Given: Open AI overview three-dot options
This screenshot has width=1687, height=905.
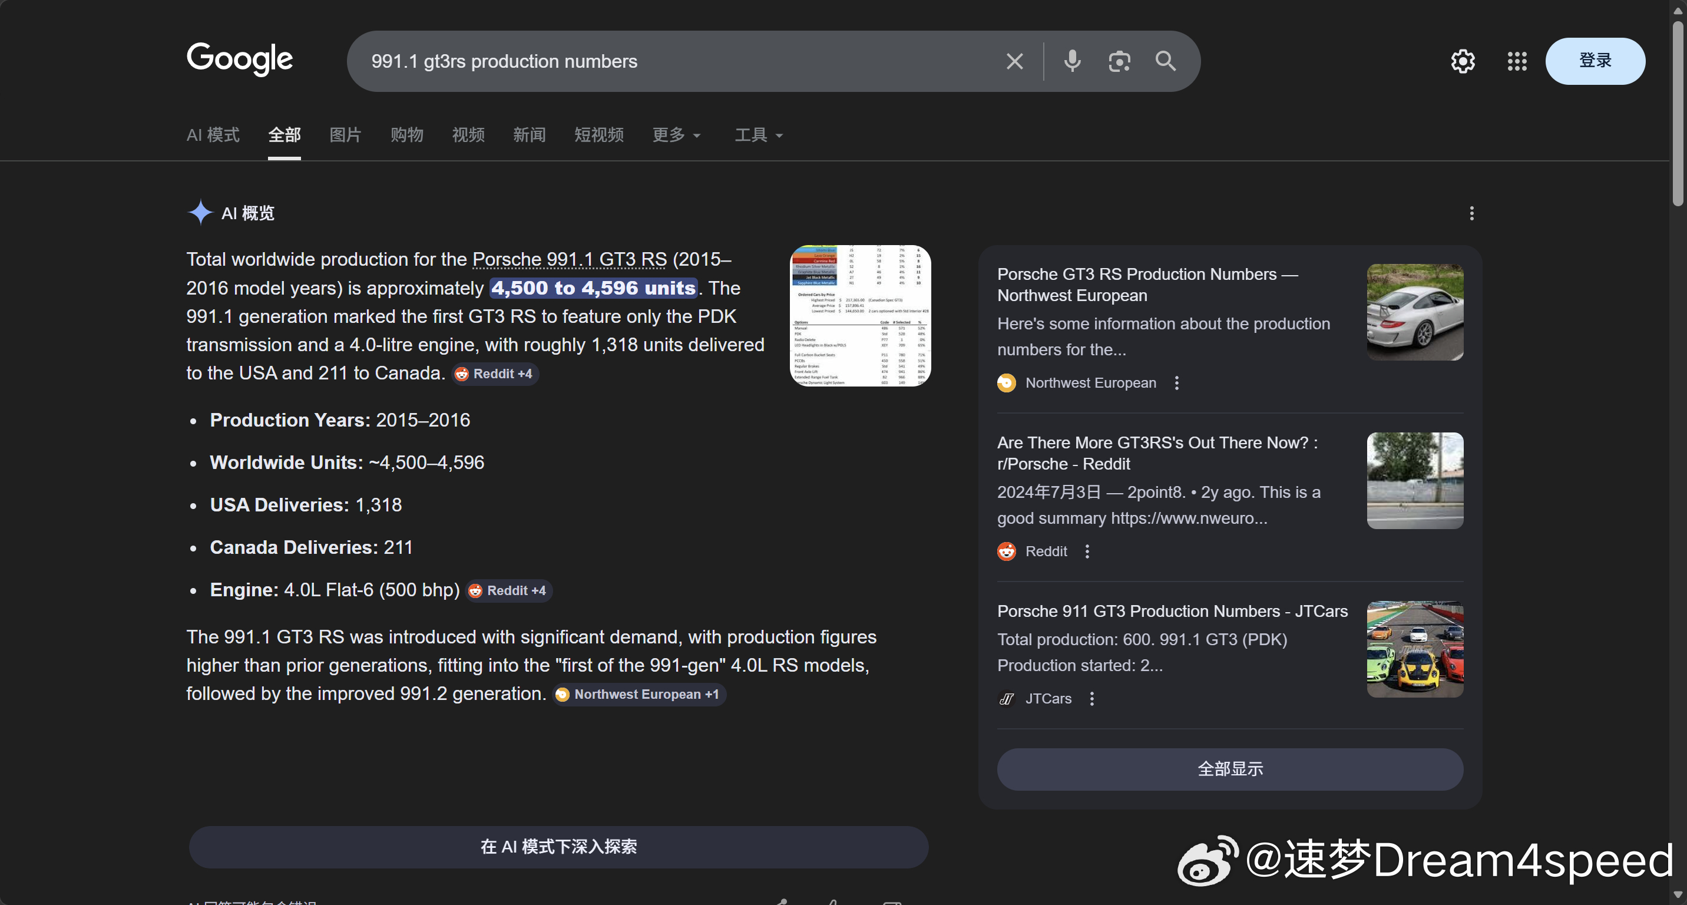Looking at the screenshot, I should click(x=1471, y=213).
